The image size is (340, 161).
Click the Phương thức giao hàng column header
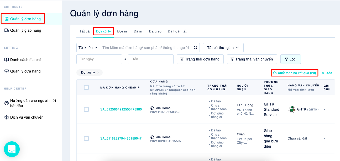(271, 87)
